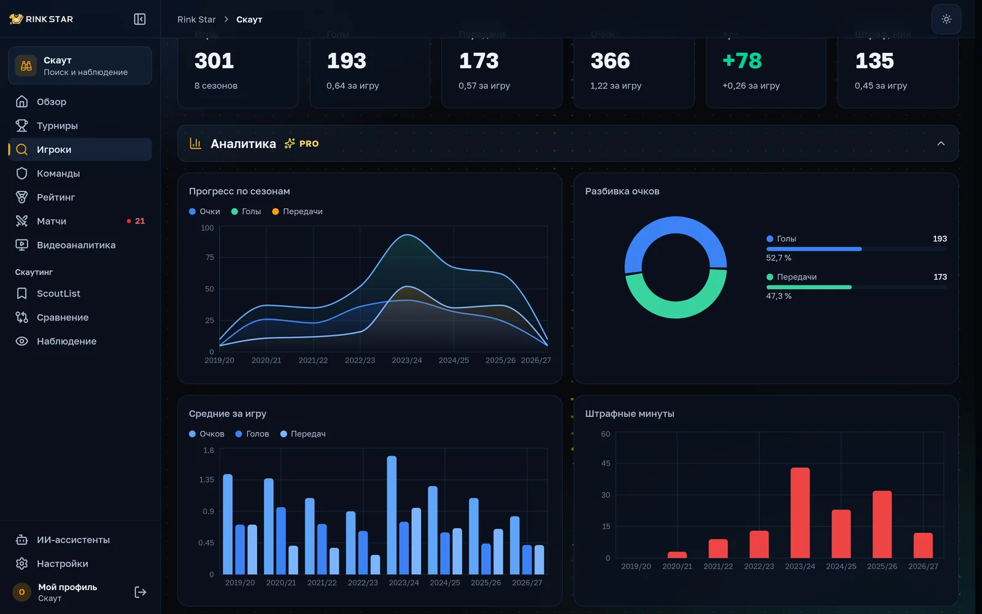Toggle Голов series in average per game legend
Screen dimensions: 982x614
coord(252,433)
